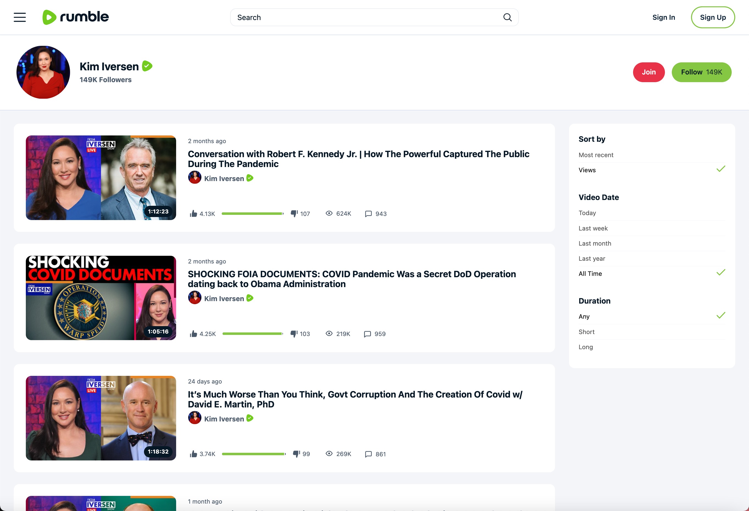Open the hamburger navigation menu
The width and height of the screenshot is (749, 511).
point(20,17)
